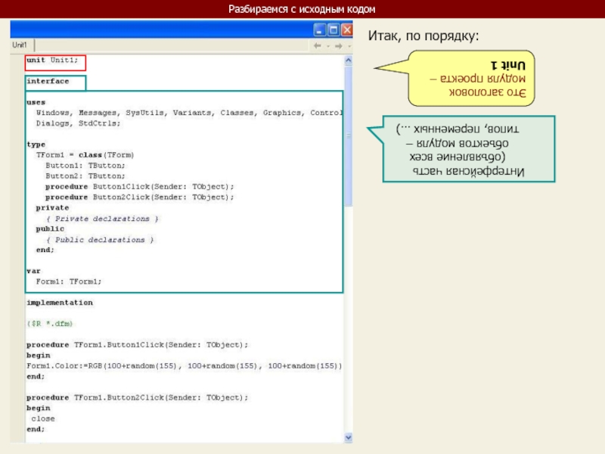Switch to the Unit1 editor tab
The height and width of the screenshot is (454, 605).
[x=20, y=45]
